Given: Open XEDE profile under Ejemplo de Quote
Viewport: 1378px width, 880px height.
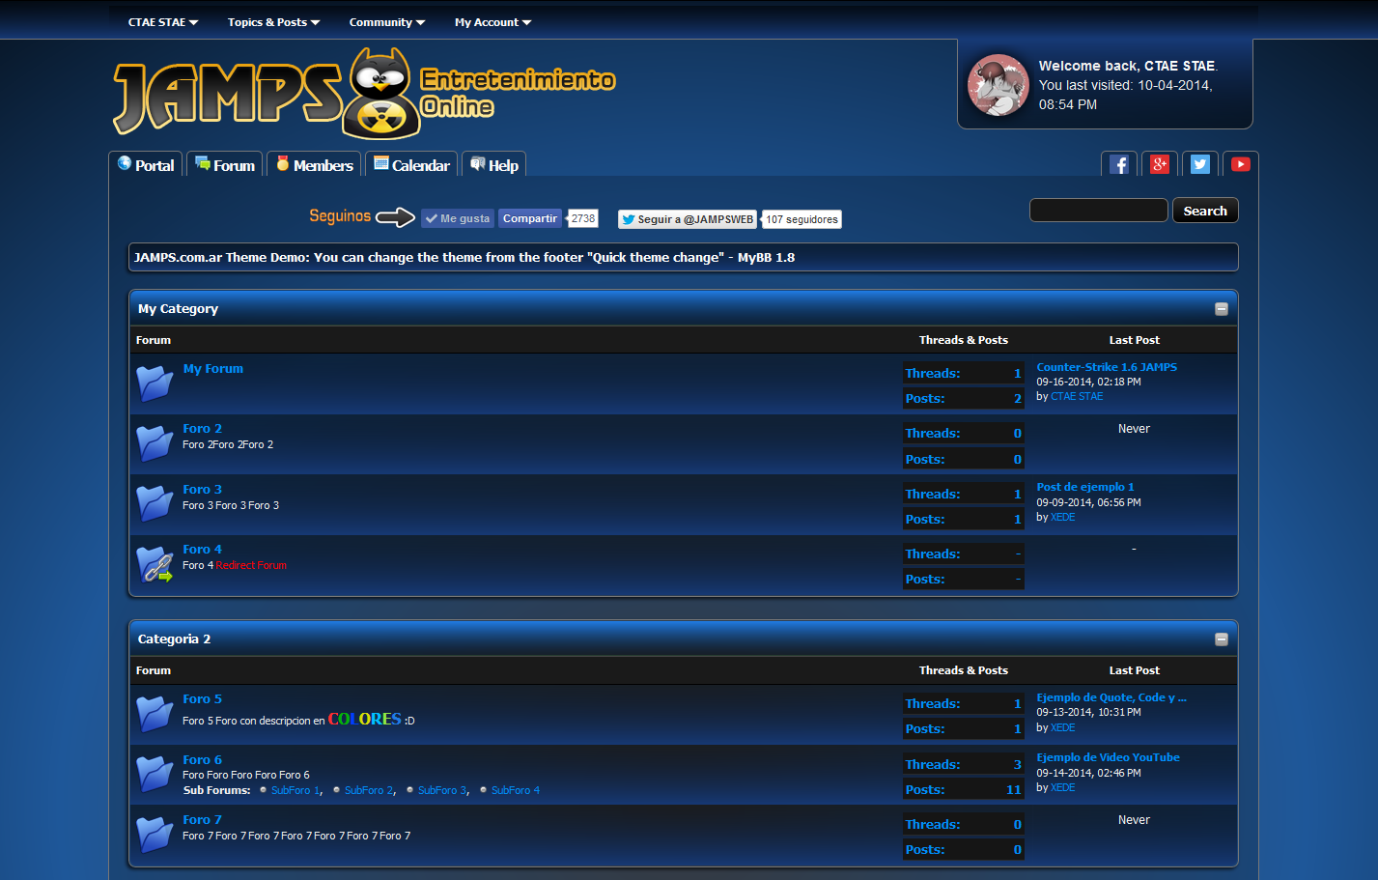Looking at the screenshot, I should tap(1063, 727).
